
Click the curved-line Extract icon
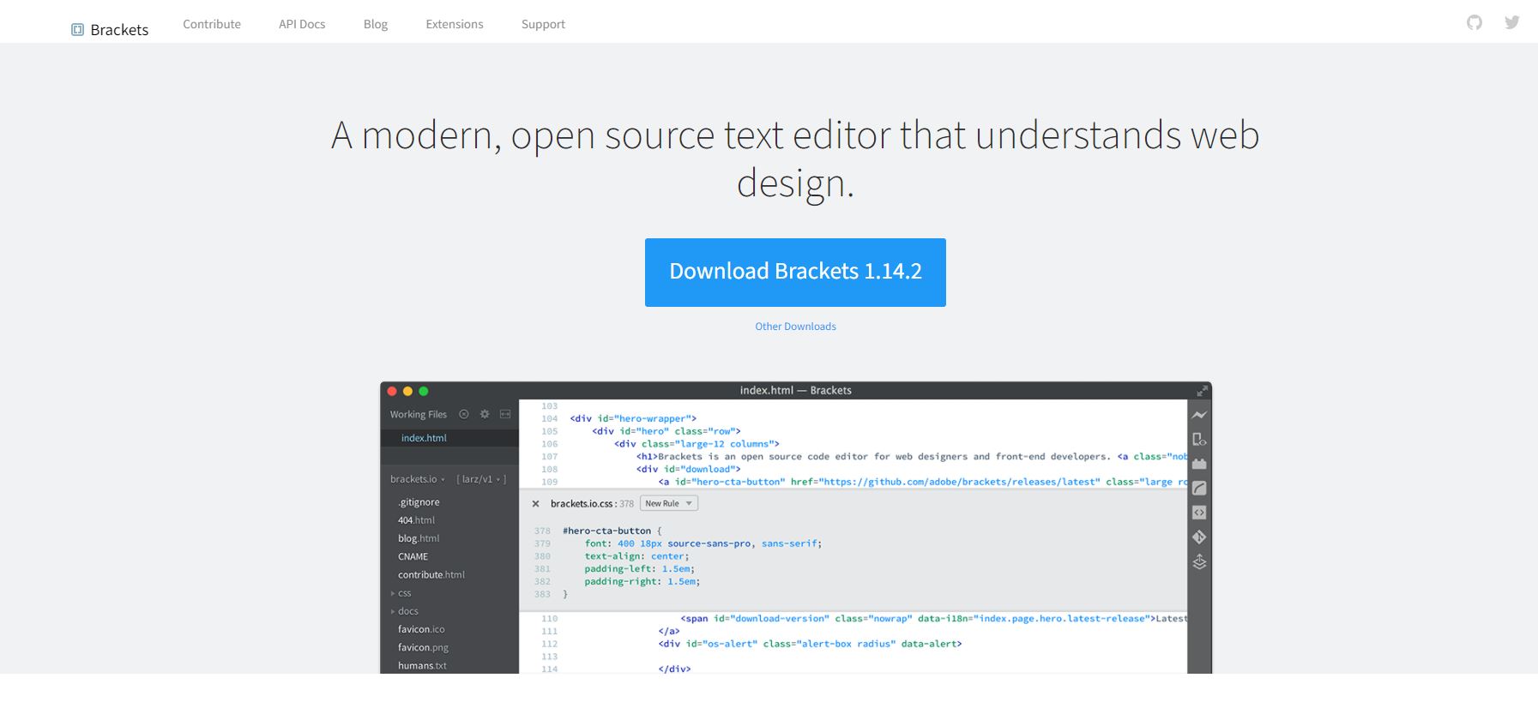1199,488
